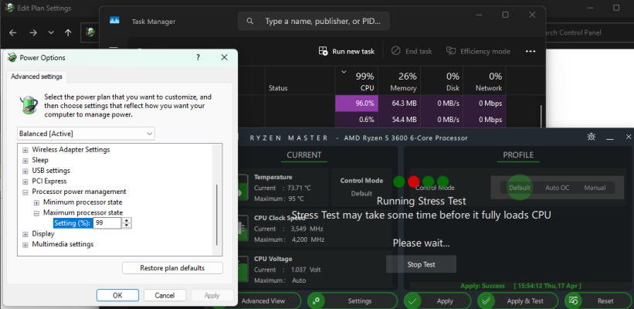This screenshot has width=634, height=309.
Task: Select Default control mode profile
Action: [520, 188]
